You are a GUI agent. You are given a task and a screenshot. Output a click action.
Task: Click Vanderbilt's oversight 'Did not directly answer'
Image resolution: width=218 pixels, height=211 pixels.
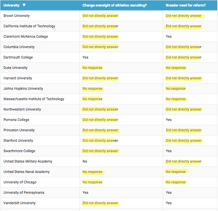click(100, 203)
